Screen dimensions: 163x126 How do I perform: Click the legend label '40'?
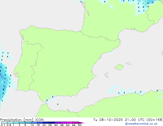[x=68, y=125]
